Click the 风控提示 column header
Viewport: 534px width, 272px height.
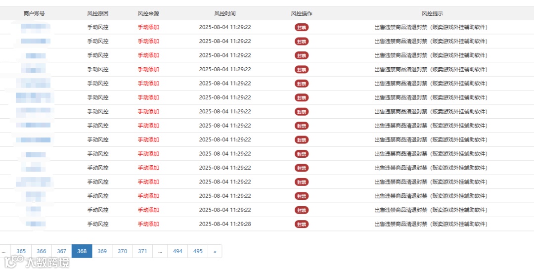pos(432,14)
